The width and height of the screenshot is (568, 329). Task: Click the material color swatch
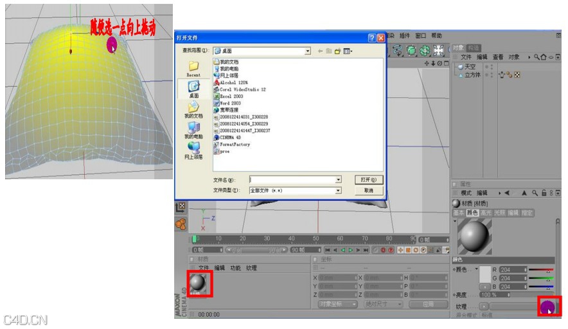(484, 274)
